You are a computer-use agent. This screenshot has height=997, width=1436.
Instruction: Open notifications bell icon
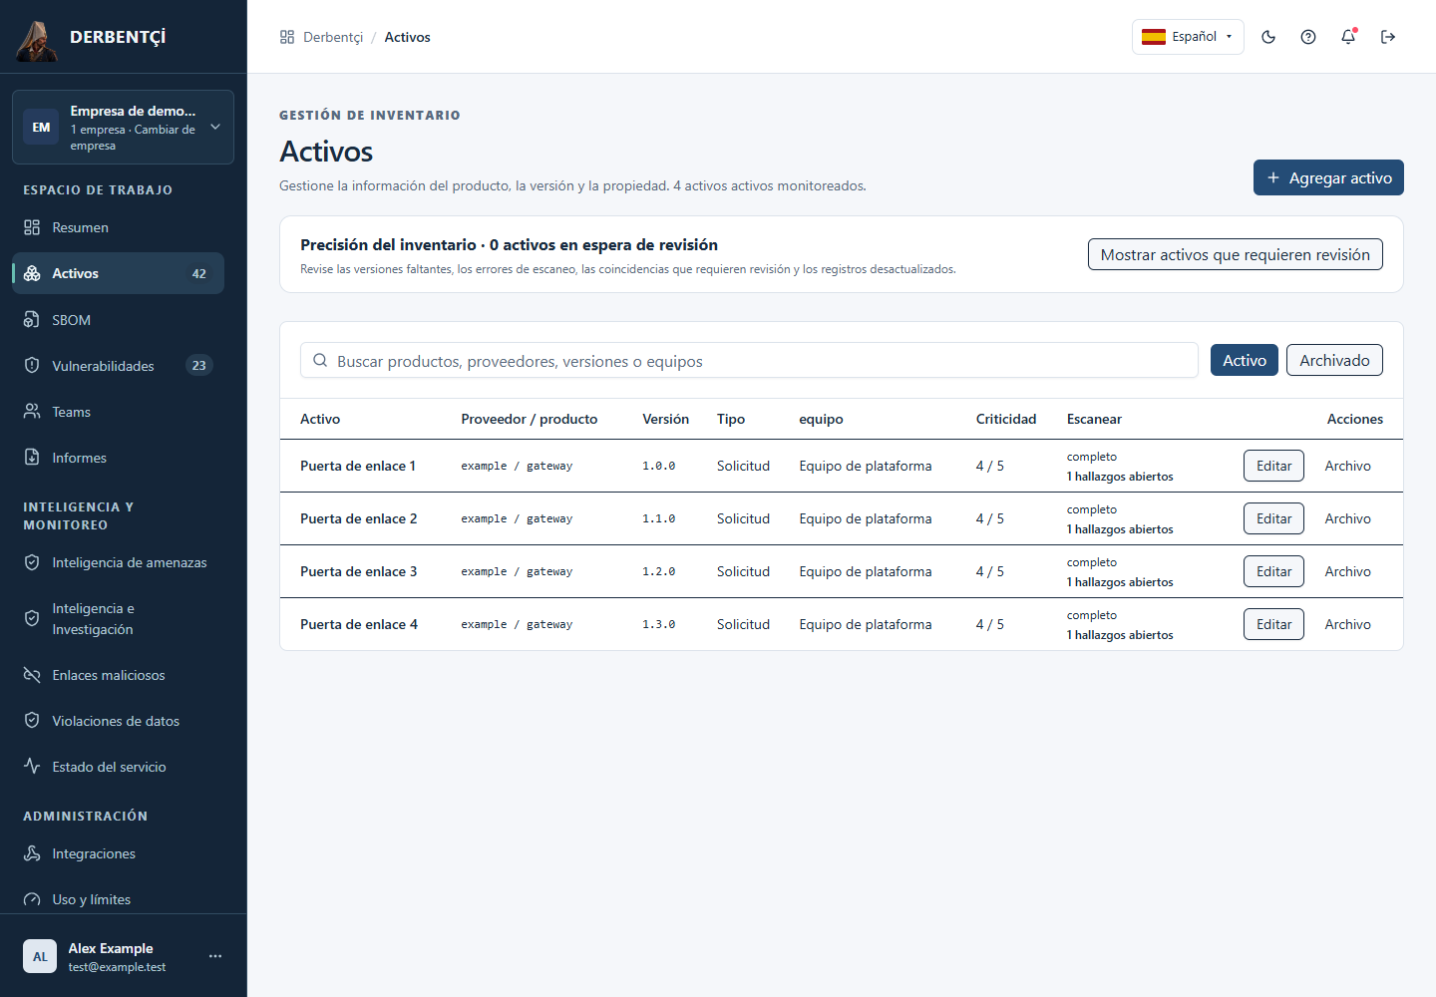pos(1348,37)
